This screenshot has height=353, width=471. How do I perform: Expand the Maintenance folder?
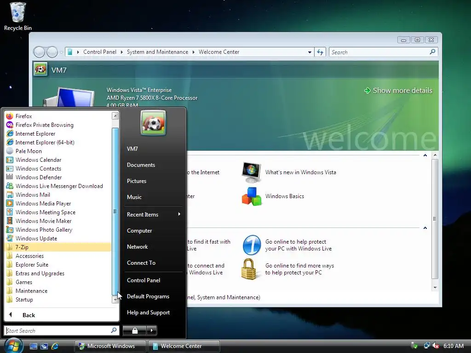(58, 290)
